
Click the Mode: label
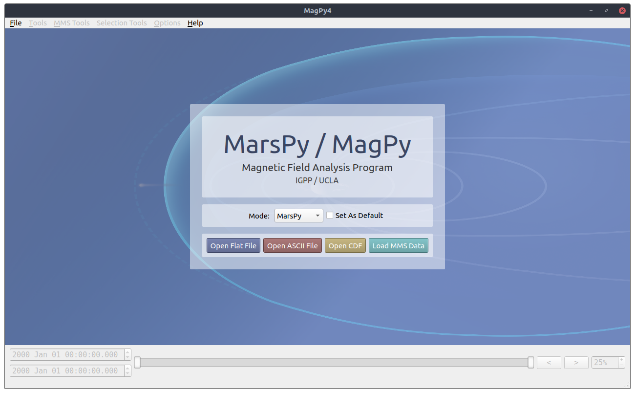259,216
